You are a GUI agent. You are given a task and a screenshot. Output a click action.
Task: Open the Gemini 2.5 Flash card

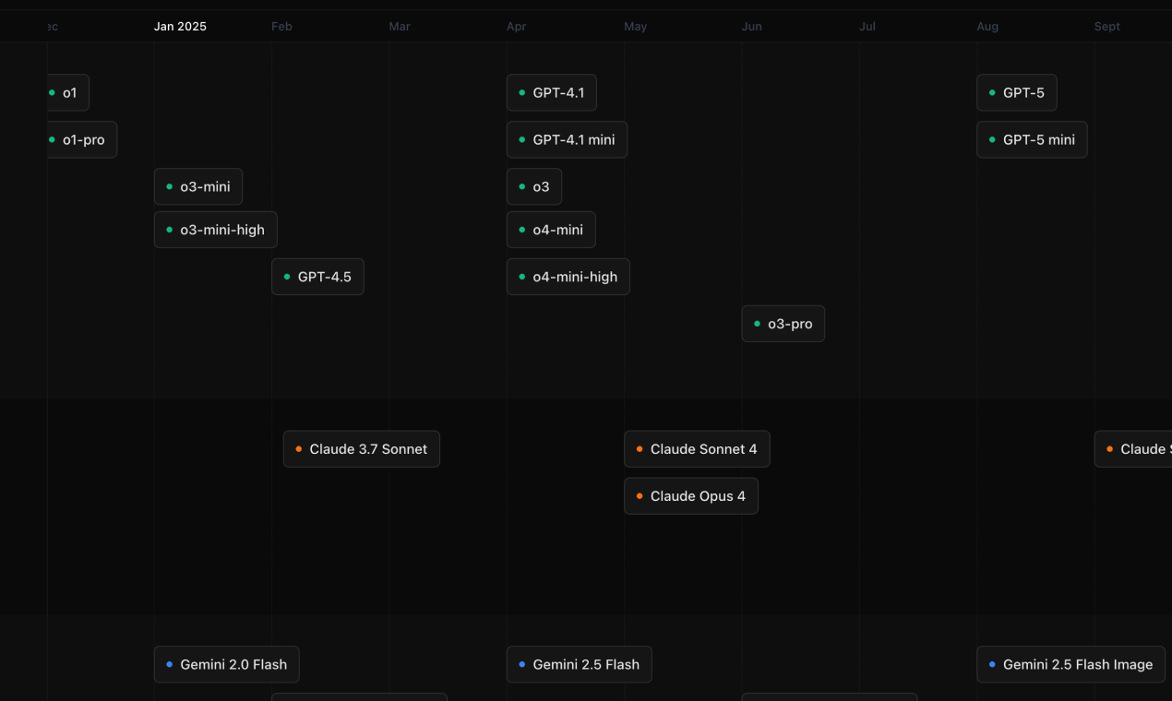[579, 664]
